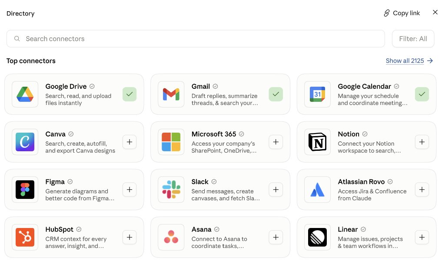Click the Canva logo icon

click(25, 142)
